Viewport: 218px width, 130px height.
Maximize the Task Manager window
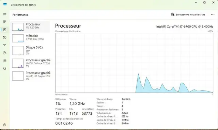click(204, 2)
